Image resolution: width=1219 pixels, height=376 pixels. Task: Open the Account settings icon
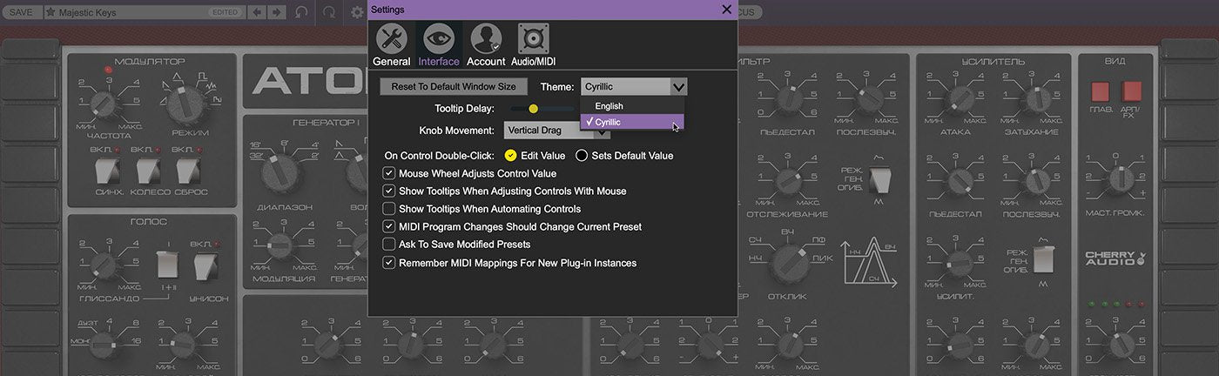point(486,44)
